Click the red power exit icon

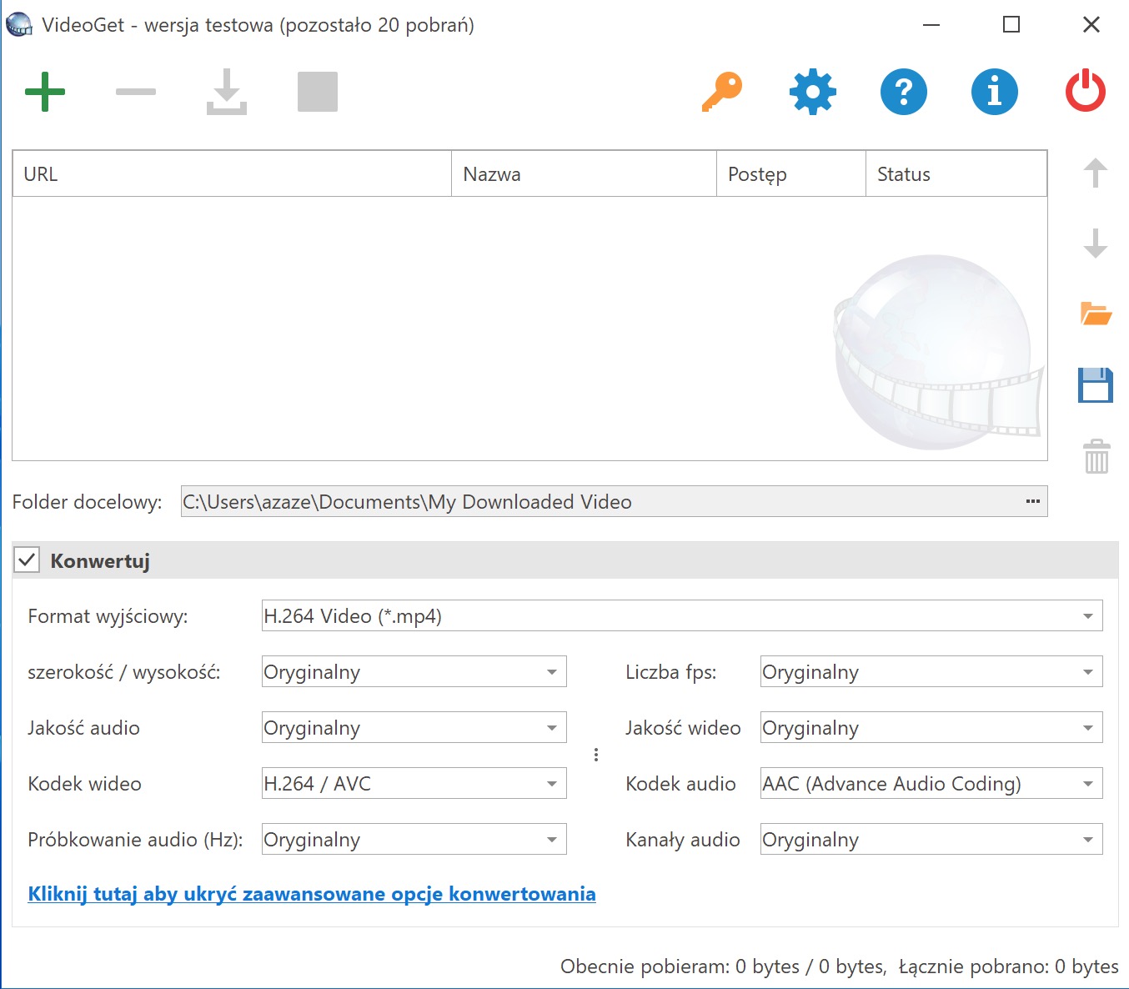point(1086,92)
